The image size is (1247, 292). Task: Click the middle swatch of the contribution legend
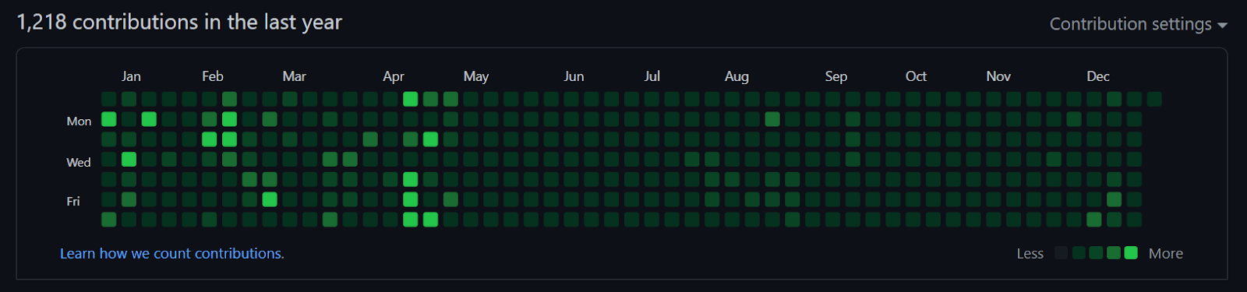[x=1096, y=253]
